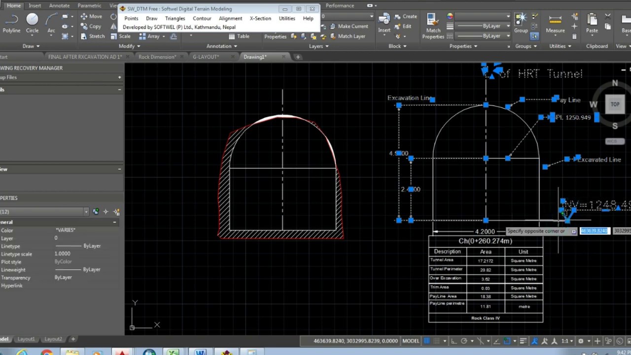Viewport: 631px width, 355px height.
Task: Click the Copy tool
Action: (91, 26)
